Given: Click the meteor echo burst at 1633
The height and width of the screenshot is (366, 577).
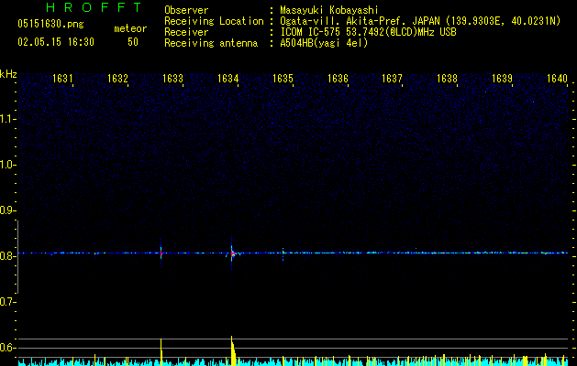Looking at the screenshot, I should pyautogui.click(x=161, y=253).
